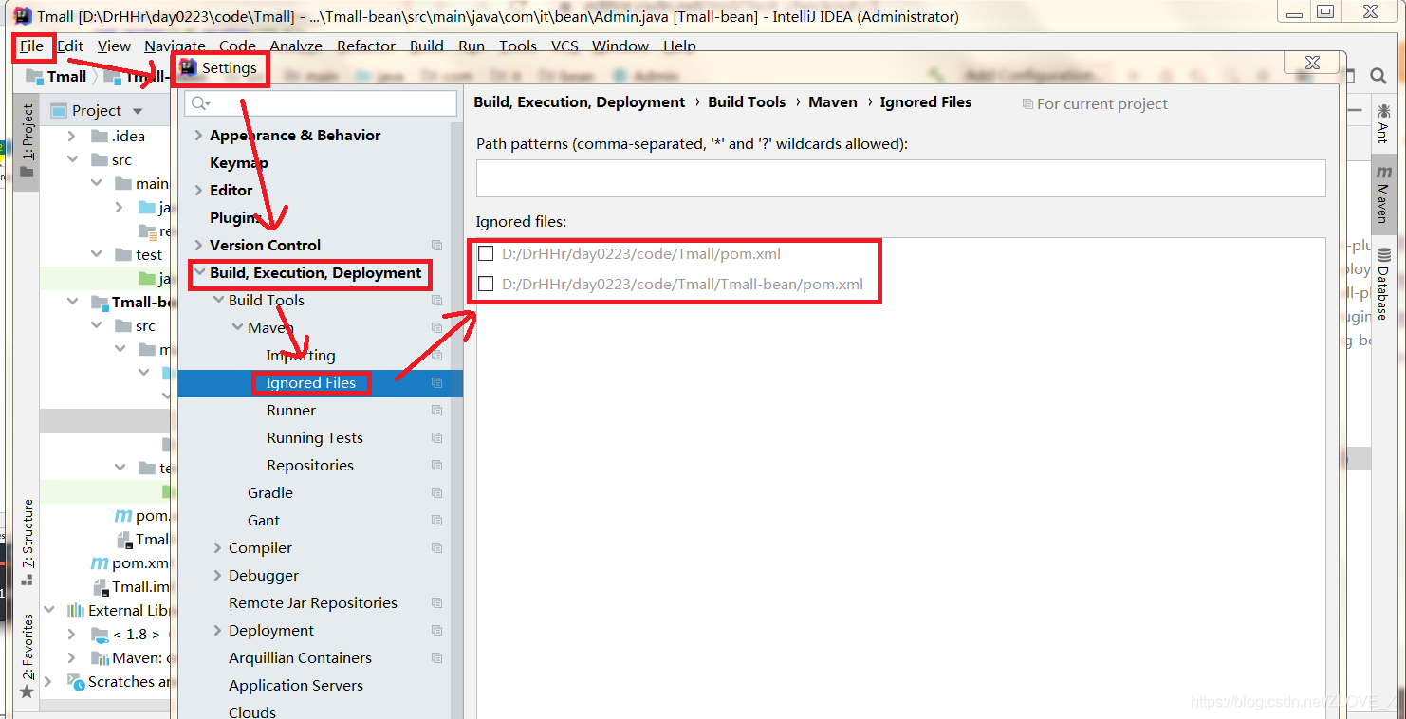Click Build, Execution, Deployment breadcrumb
Screen dimensions: 1406x719
[x=580, y=102]
